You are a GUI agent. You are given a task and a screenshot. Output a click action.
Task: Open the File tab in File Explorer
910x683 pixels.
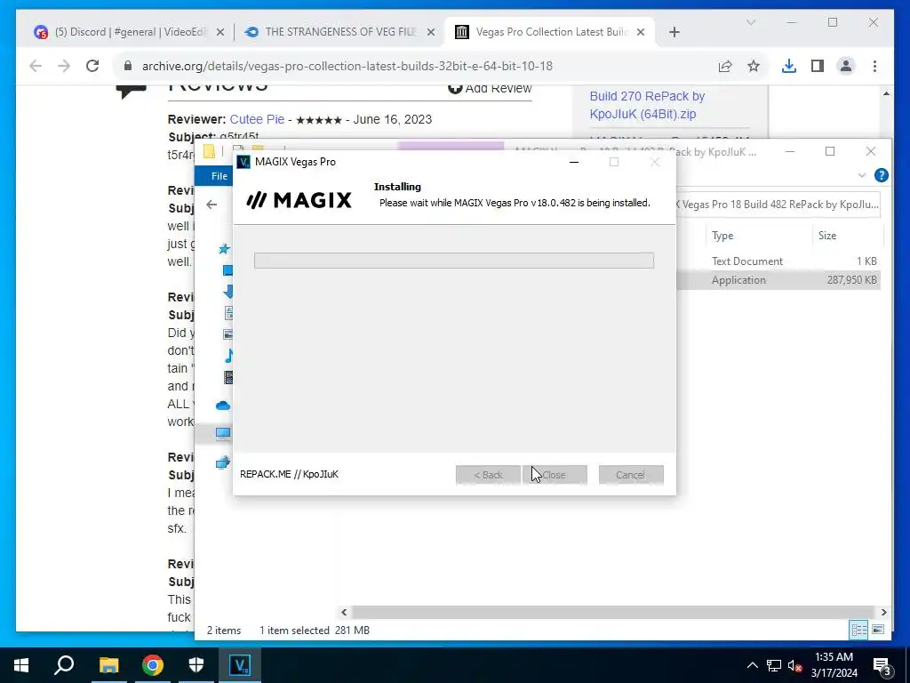[x=219, y=176]
